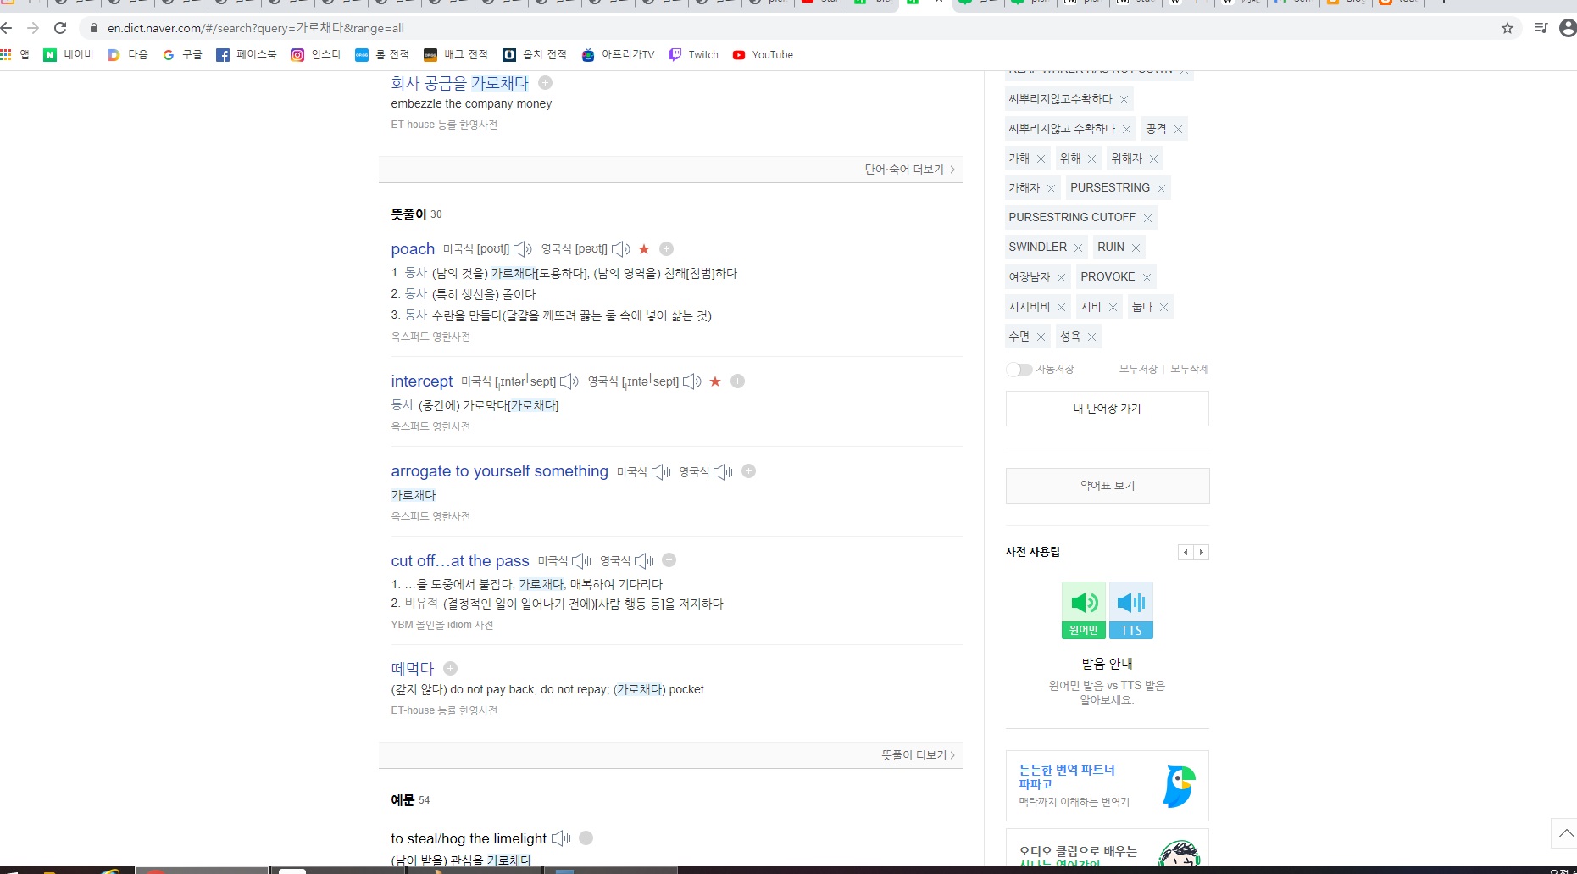Show next dictionary usage tip
This screenshot has height=874, width=1577.
(1201, 553)
